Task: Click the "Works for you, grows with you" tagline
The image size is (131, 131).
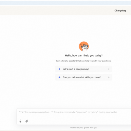Action: (84, 127)
